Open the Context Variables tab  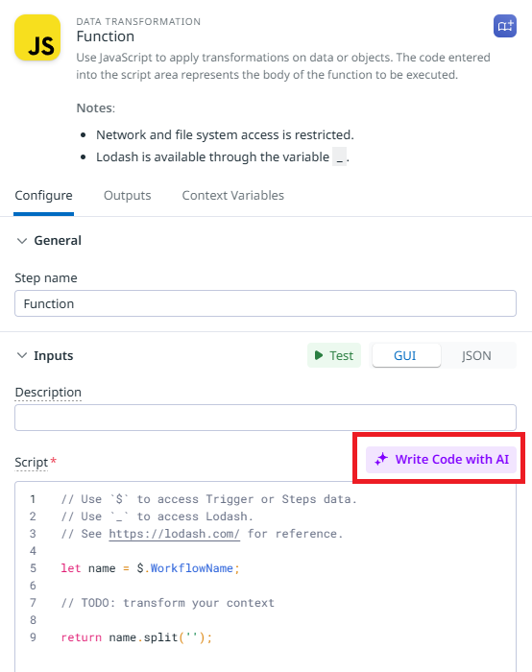pyautogui.click(x=232, y=196)
